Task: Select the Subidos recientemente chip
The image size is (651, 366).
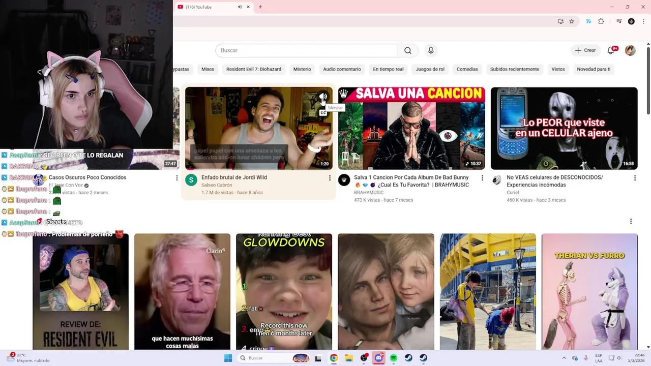Action: pos(515,69)
